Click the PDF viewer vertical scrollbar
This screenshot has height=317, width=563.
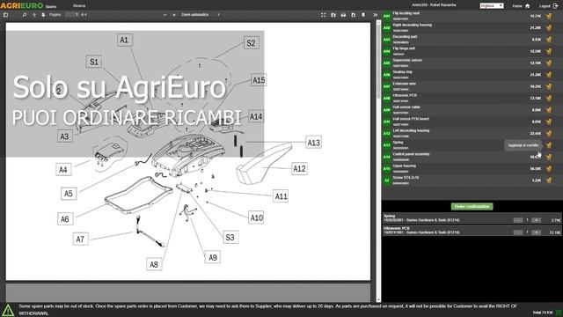tap(378, 160)
